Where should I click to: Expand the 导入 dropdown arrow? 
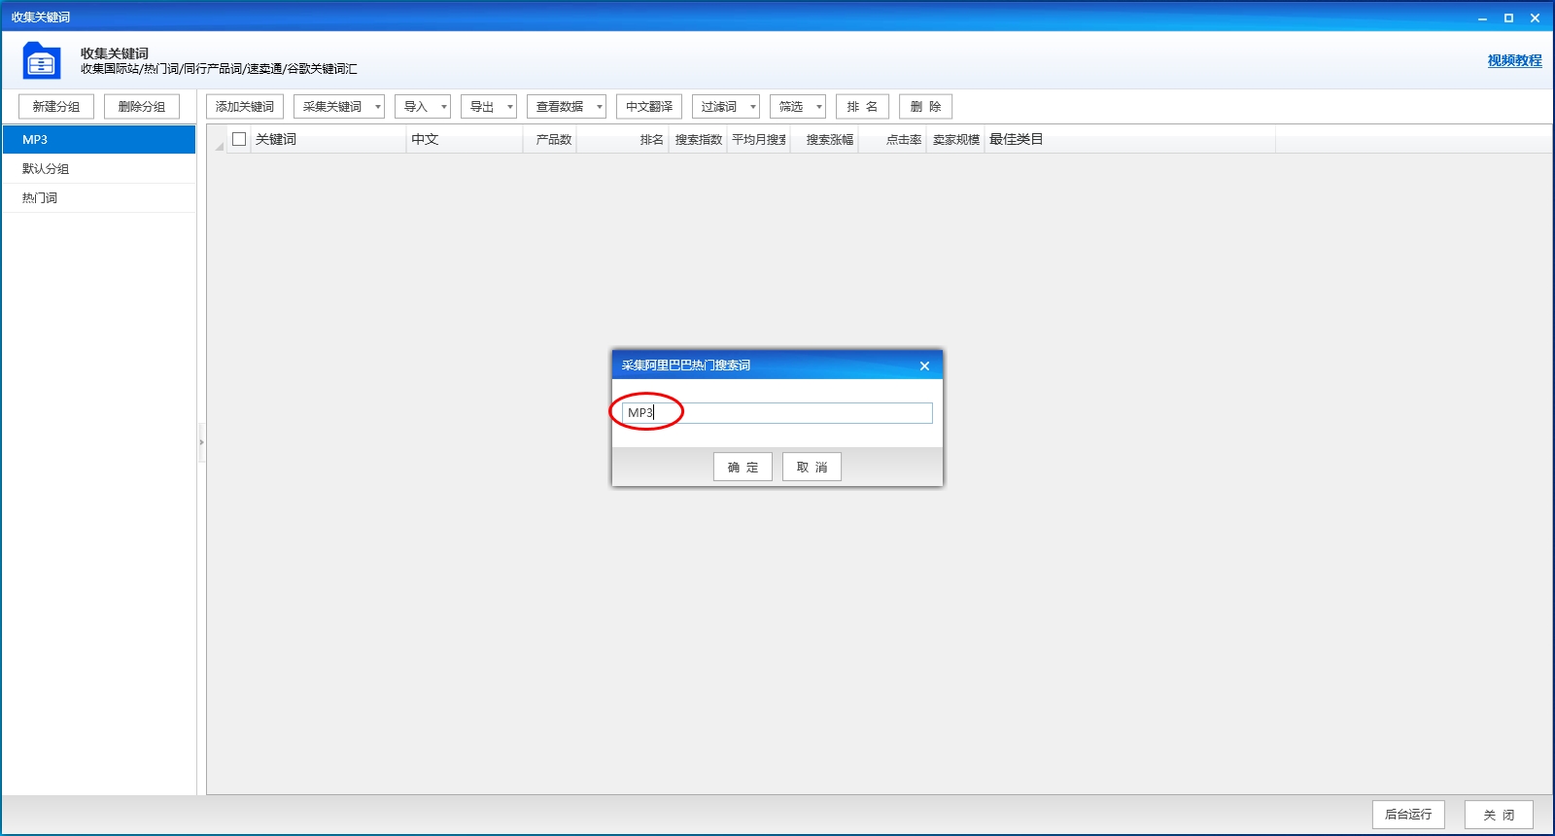click(443, 107)
